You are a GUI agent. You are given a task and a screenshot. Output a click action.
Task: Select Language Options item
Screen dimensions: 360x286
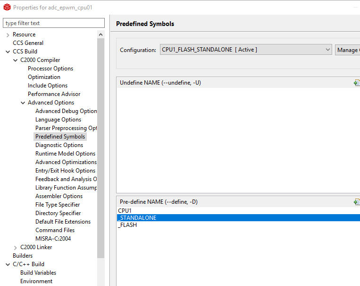[59, 120]
